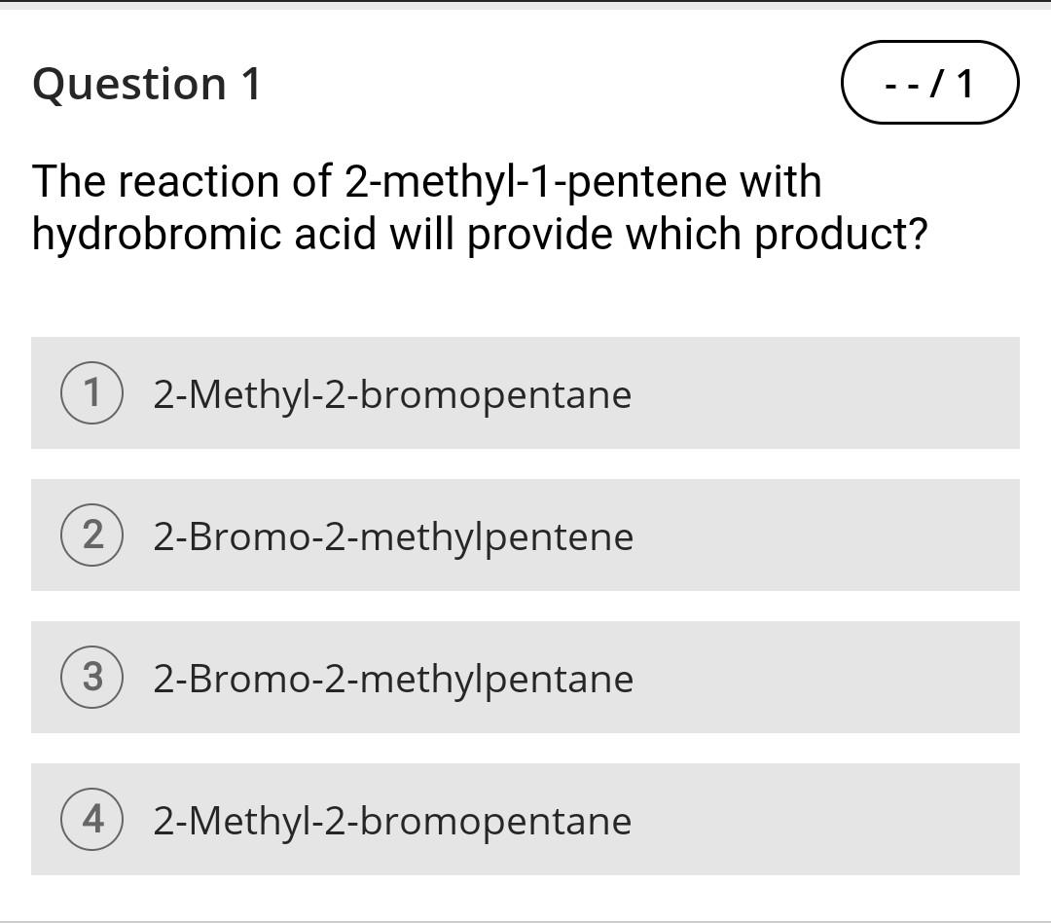Viewport: 1051px width, 923px height.
Task: Click the "Question 1" heading
Action: tap(146, 85)
